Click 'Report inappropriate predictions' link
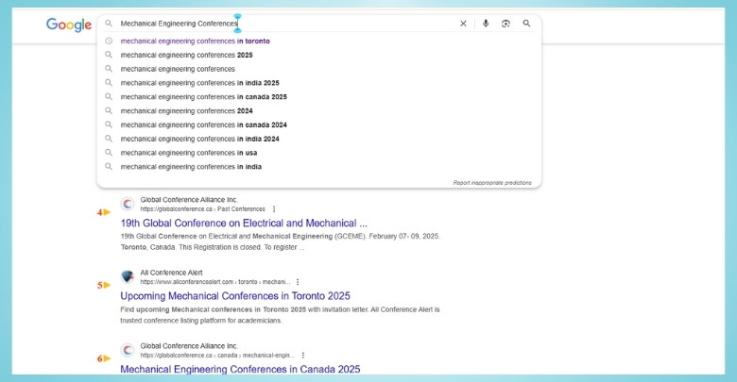Screen dimensions: 737x382 point(492,183)
